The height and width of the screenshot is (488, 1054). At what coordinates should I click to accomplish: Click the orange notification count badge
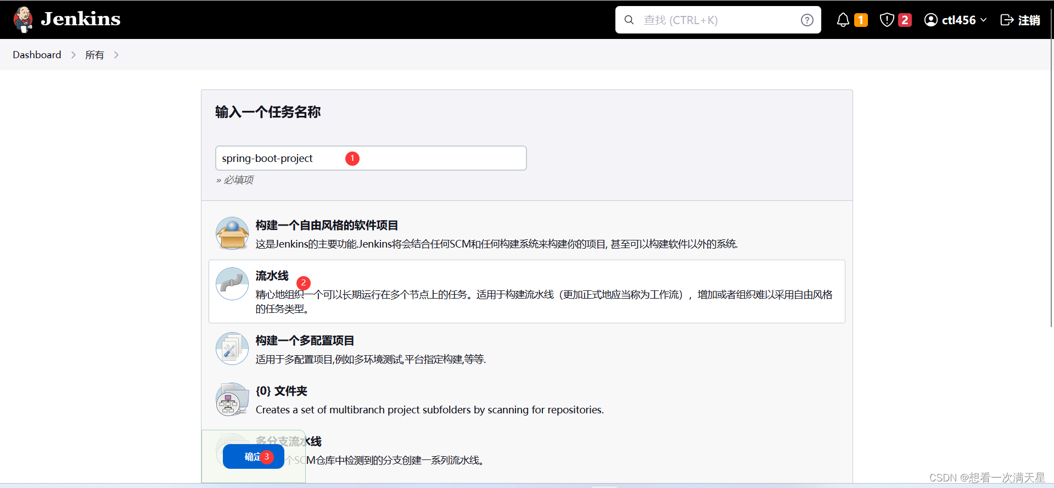pyautogui.click(x=861, y=20)
